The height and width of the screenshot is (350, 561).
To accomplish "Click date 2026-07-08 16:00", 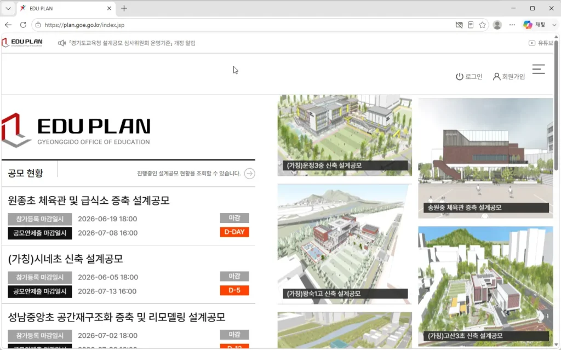I will point(107,233).
